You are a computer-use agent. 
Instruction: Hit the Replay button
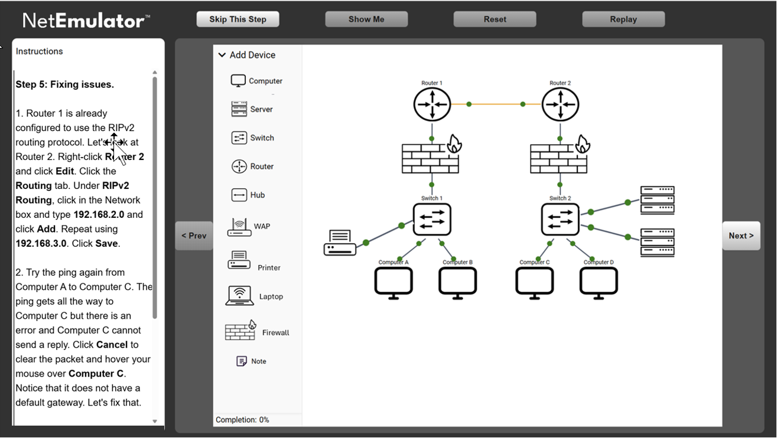click(x=623, y=19)
